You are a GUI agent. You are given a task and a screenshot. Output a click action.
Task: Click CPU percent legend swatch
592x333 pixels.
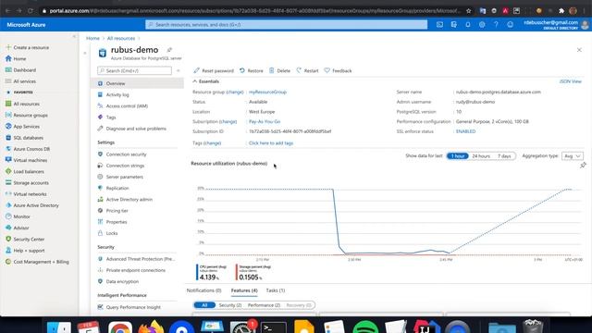point(197,272)
